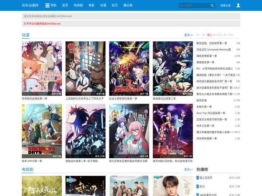Click 更多>> next to 电视剧 section
Image resolution: width=262 pixels, height=196 pixels.
[188, 170]
